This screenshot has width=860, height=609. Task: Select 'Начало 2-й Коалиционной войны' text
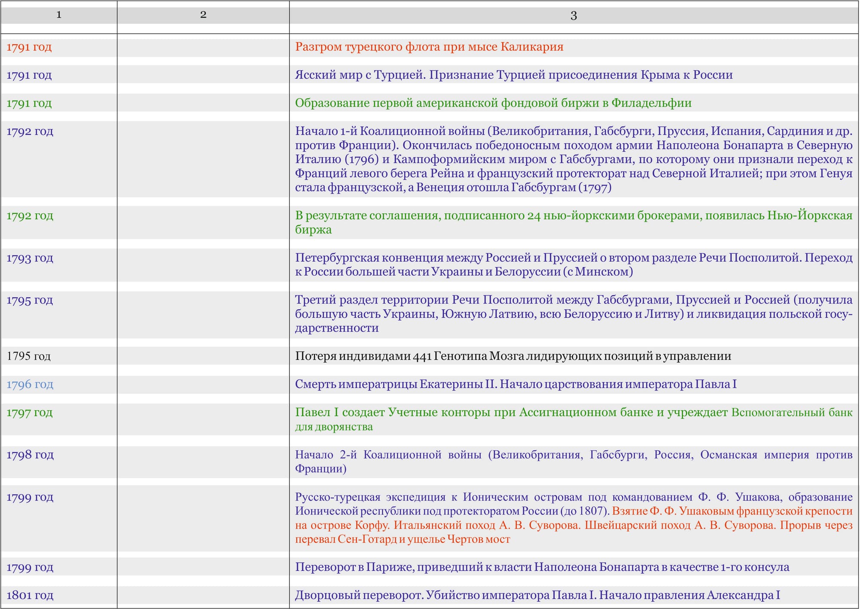(x=574, y=461)
